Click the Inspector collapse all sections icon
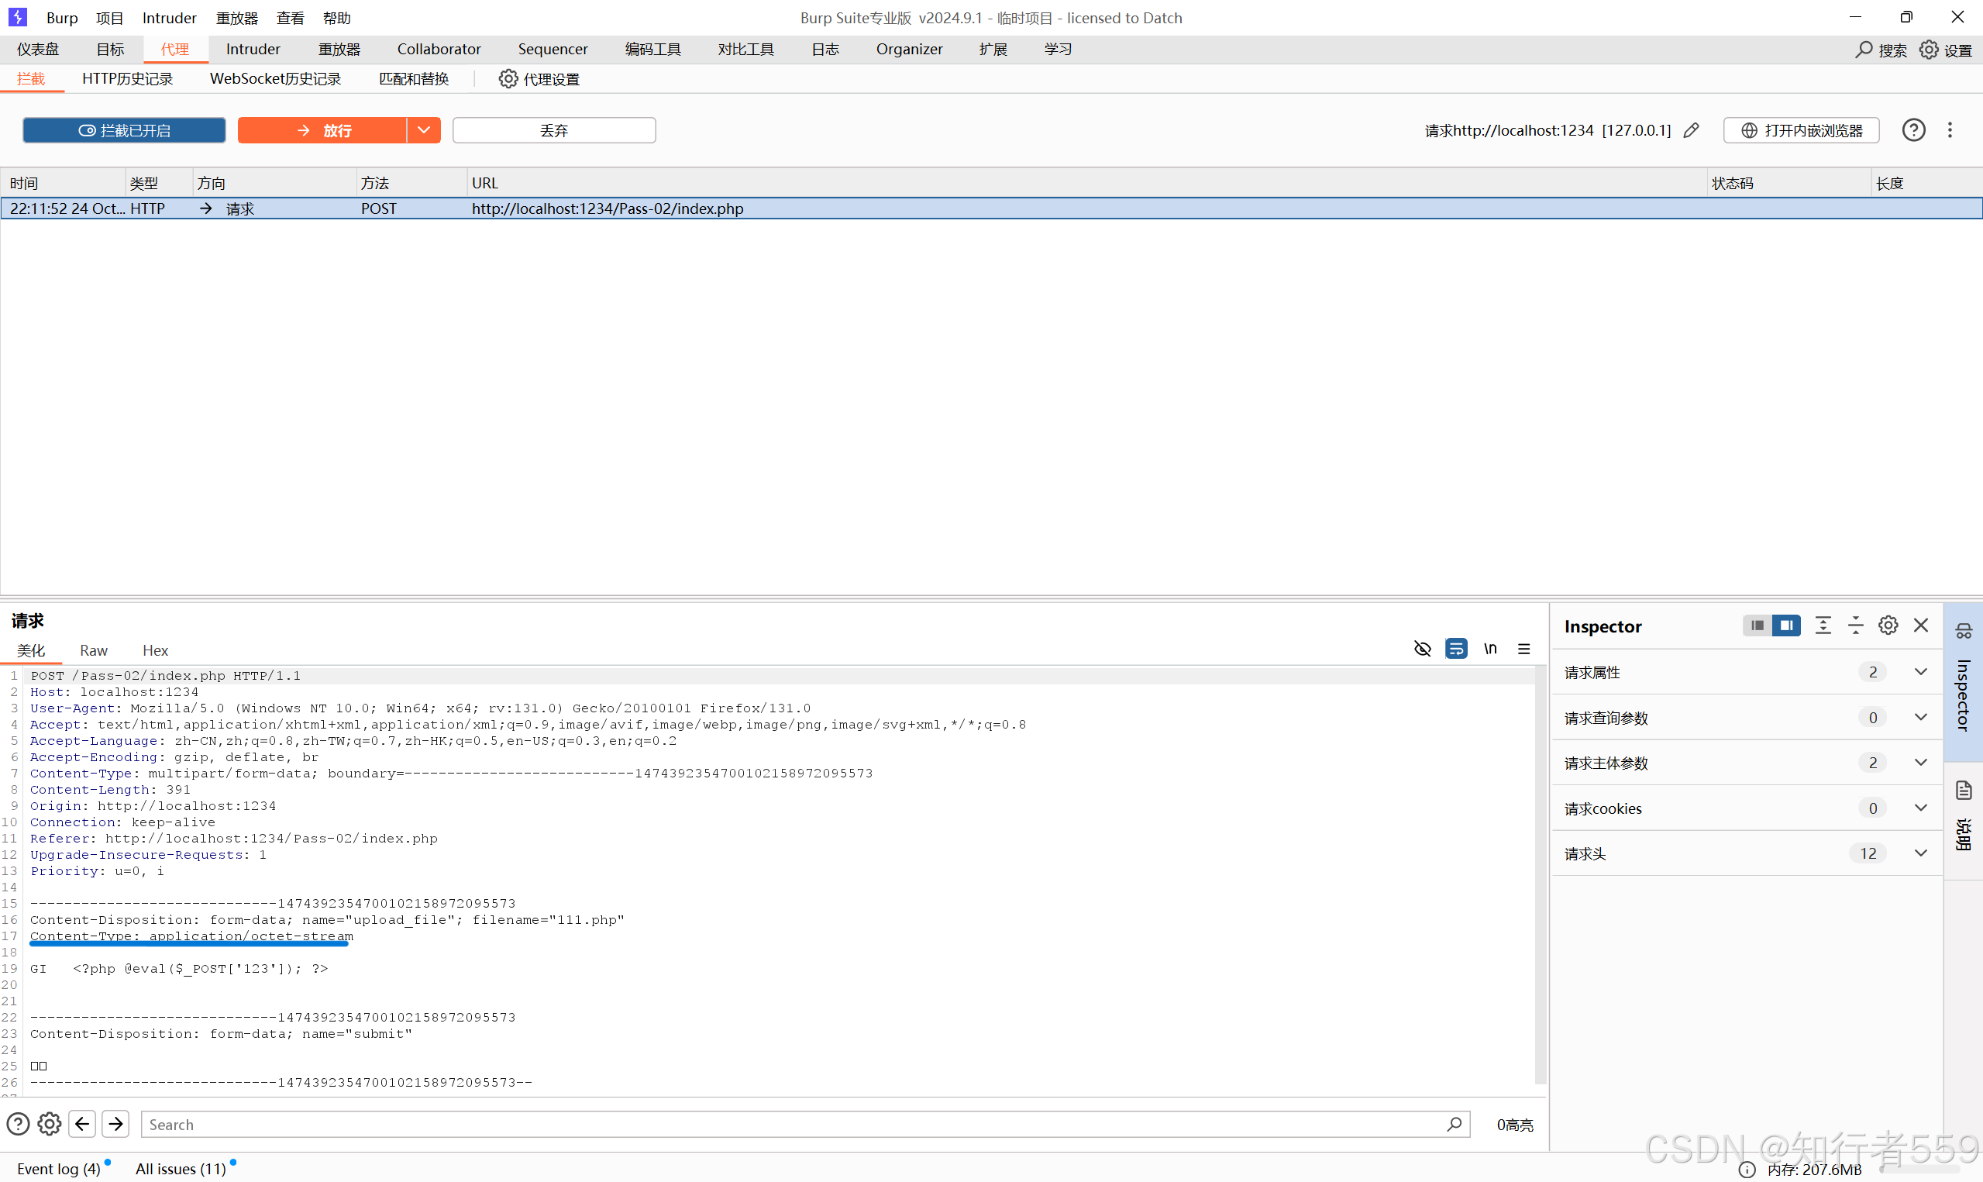The width and height of the screenshot is (1983, 1182). pyautogui.click(x=1855, y=625)
